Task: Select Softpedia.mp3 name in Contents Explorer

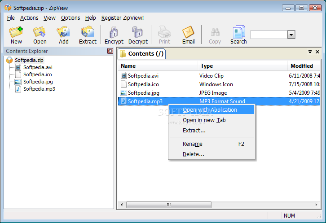Action: pyautogui.click(x=40, y=89)
